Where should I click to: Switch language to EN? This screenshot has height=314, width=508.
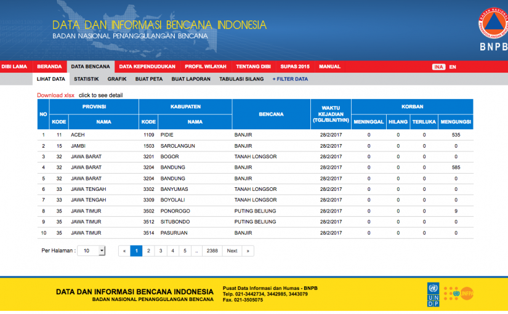pos(453,66)
